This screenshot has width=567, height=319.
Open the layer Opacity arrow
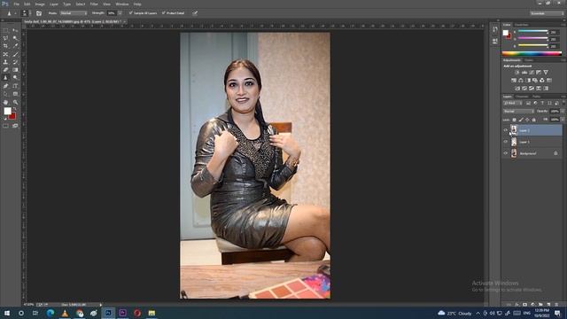(563, 112)
